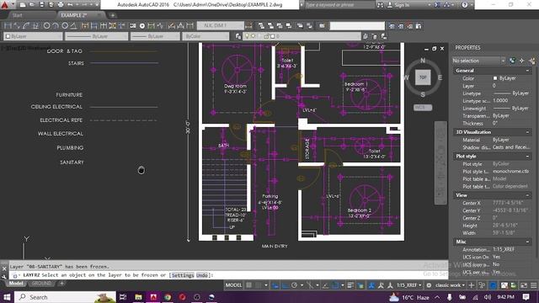The width and height of the screenshot is (539, 303).
Task: Click the Plot printer icon in quick access toolbar
Action: click(61, 5)
